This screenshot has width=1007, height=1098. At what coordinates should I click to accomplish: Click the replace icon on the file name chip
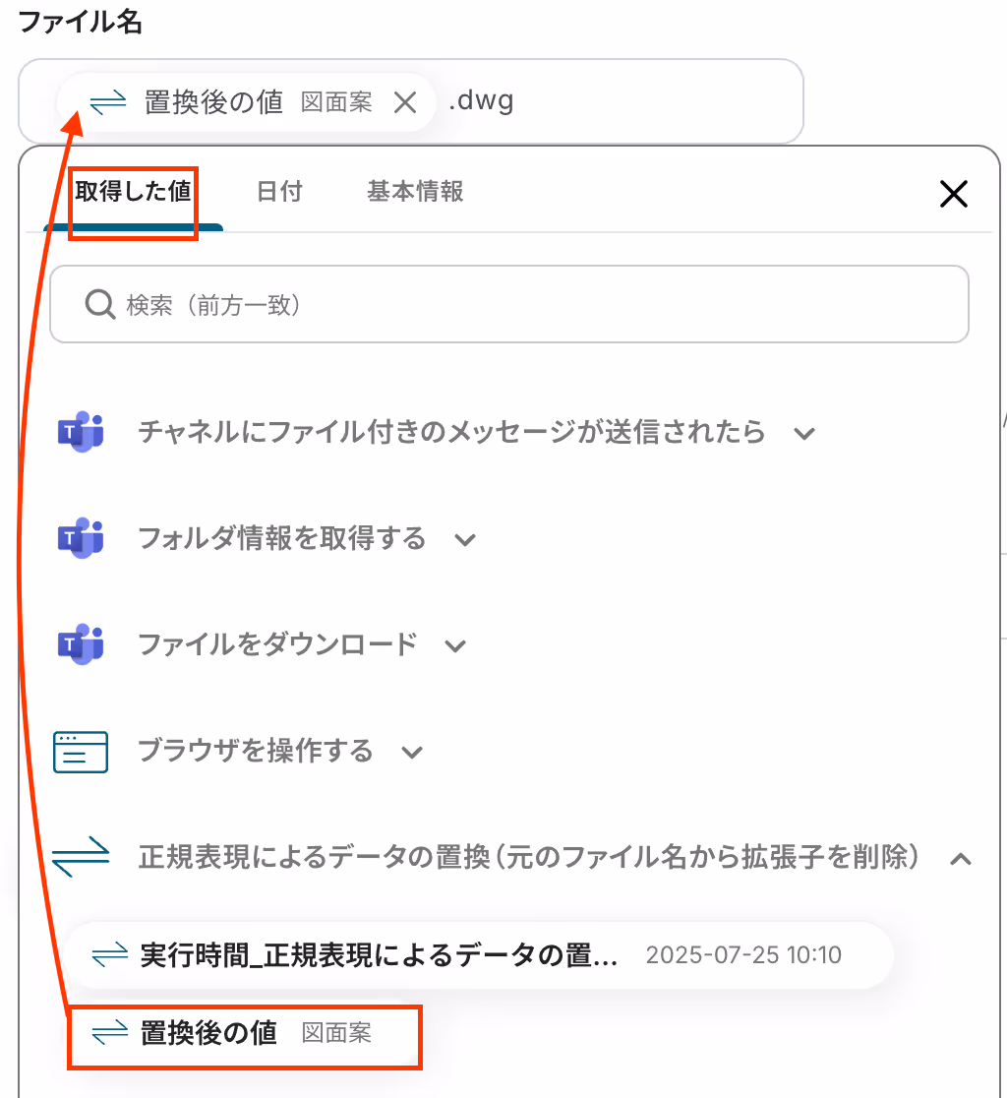[x=108, y=103]
